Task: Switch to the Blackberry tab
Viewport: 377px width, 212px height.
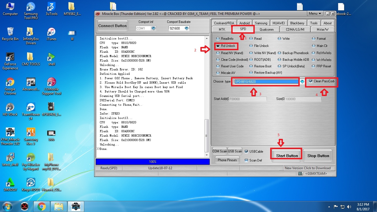Action: pos(297,23)
